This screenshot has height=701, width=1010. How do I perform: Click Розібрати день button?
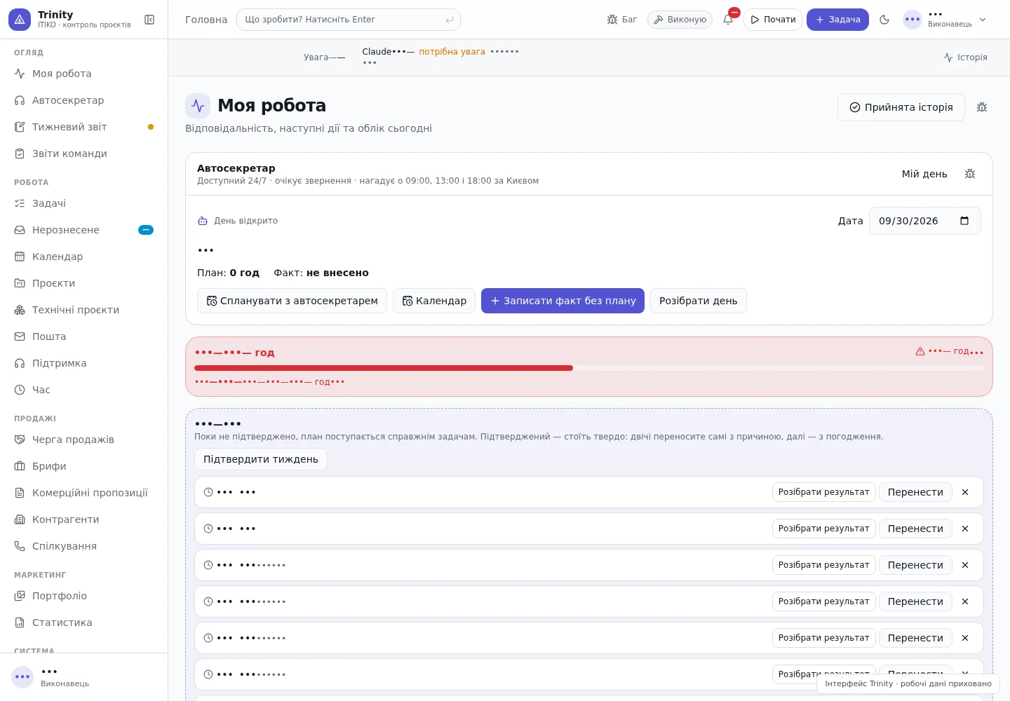[699, 301]
